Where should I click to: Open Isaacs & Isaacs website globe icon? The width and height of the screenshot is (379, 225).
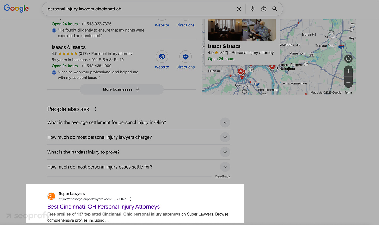(162, 57)
